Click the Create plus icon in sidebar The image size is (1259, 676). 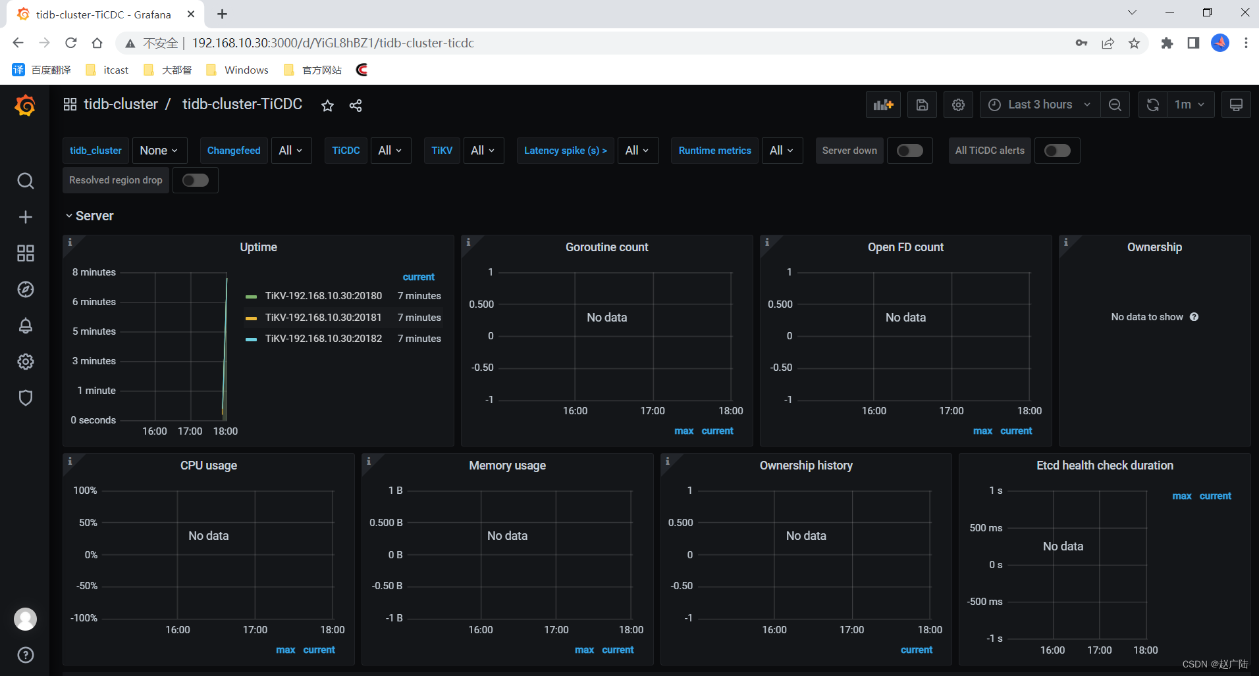point(25,217)
